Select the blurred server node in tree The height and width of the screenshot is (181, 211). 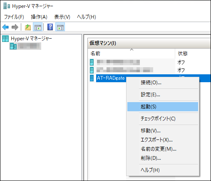(25, 46)
